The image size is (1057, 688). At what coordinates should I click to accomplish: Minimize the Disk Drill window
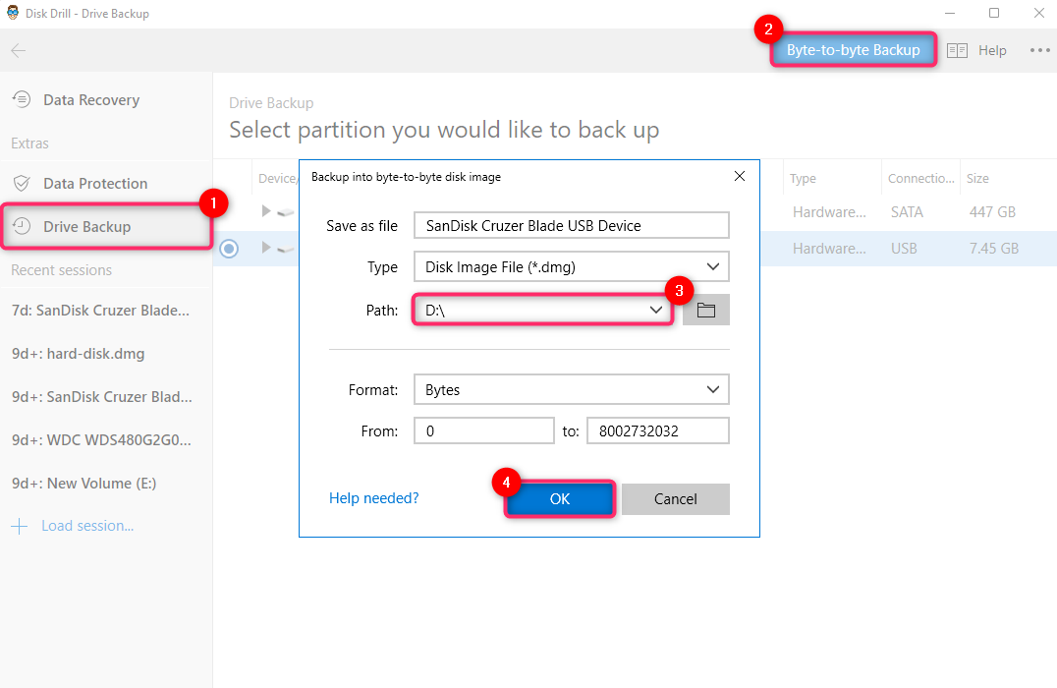[950, 13]
